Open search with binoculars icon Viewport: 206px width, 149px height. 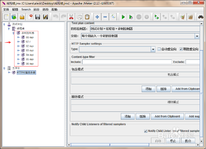[201, 17]
